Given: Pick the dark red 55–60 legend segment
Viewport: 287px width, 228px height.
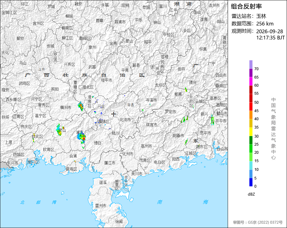Looking at the screenshot, I should (251, 90).
